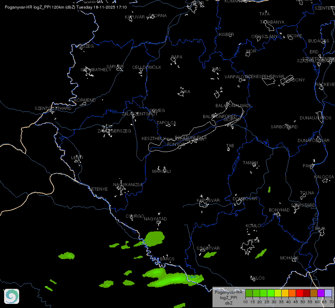Screen dimensions: 335x308
Task: Select the 55–60 dBZ brown legend swatch
Action: coord(314,293)
